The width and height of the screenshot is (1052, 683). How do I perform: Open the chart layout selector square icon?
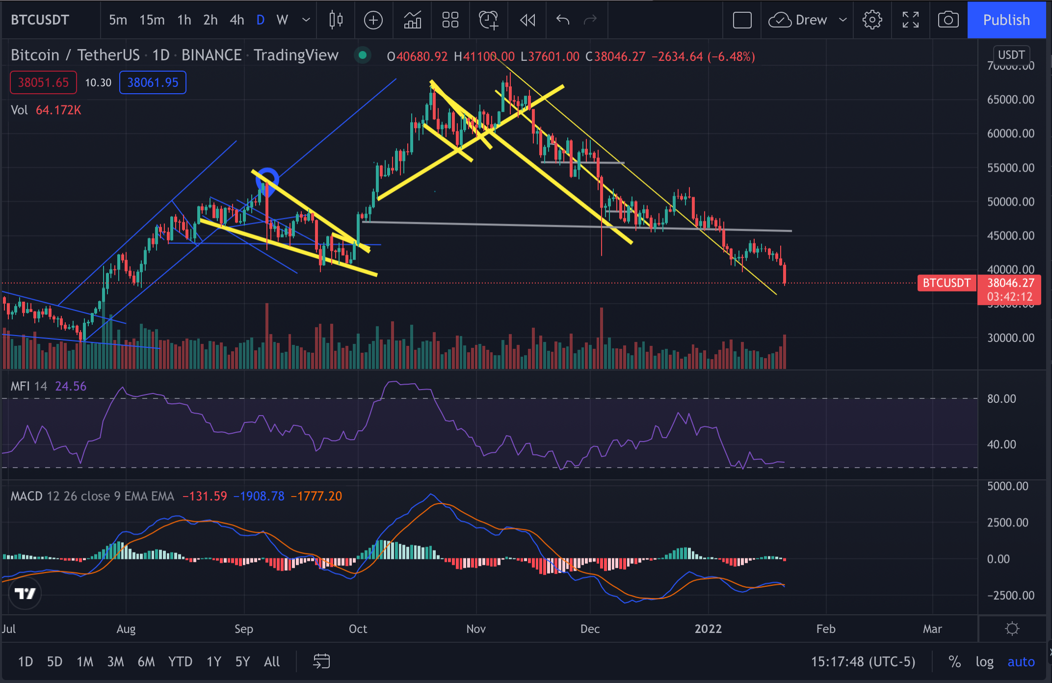[x=742, y=20]
